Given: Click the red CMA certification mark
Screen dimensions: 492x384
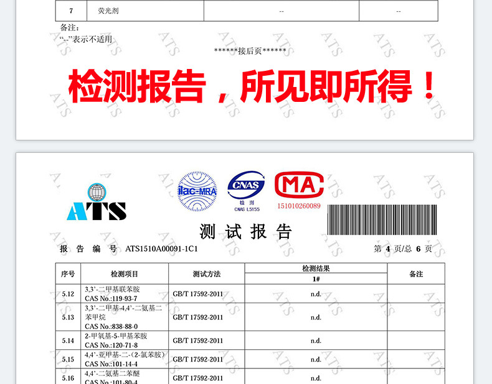Looking at the screenshot, I should coord(299,185).
